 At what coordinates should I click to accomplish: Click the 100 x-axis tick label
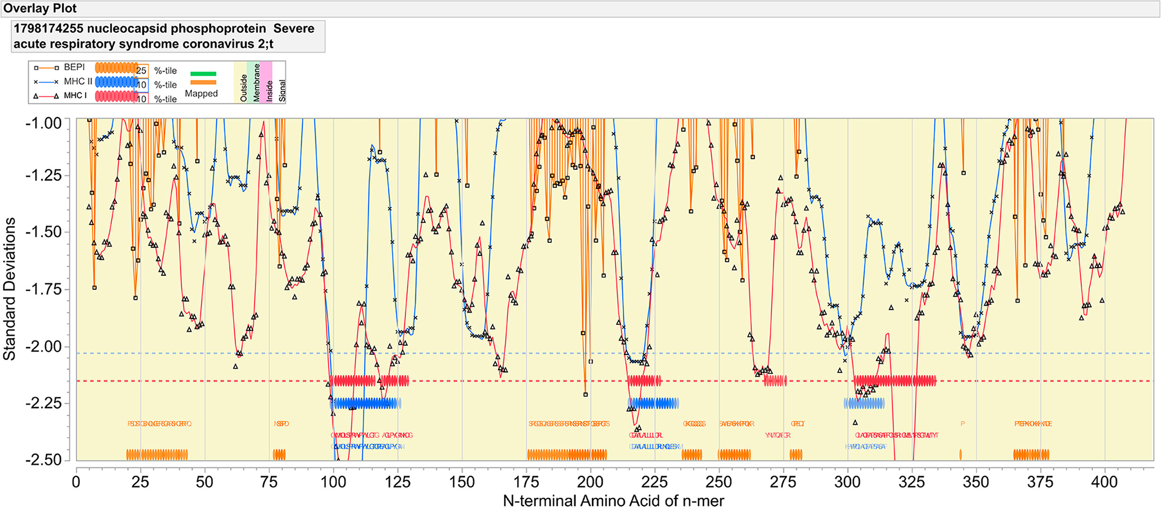[x=334, y=482]
